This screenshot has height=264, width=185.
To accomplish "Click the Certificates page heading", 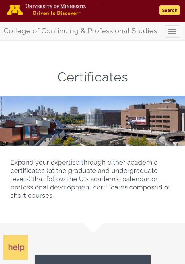I will pyautogui.click(x=92, y=77).
